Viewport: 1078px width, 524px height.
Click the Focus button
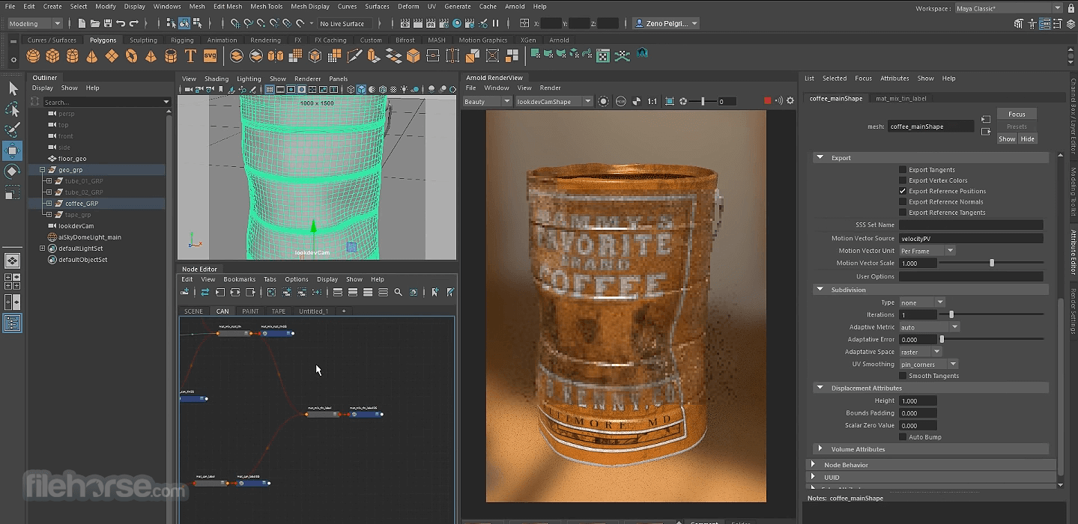click(x=1017, y=115)
